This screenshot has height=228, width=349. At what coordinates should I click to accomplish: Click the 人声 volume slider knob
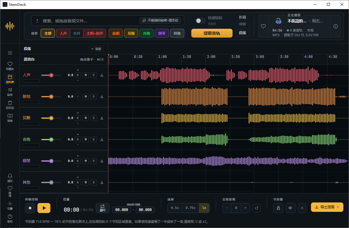[51, 75]
